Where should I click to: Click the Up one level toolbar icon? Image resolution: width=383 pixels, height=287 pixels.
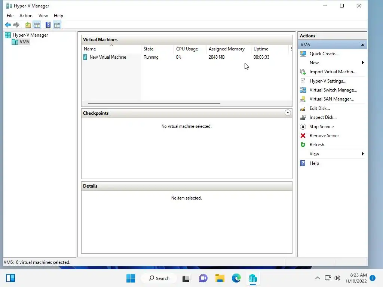click(x=28, y=25)
